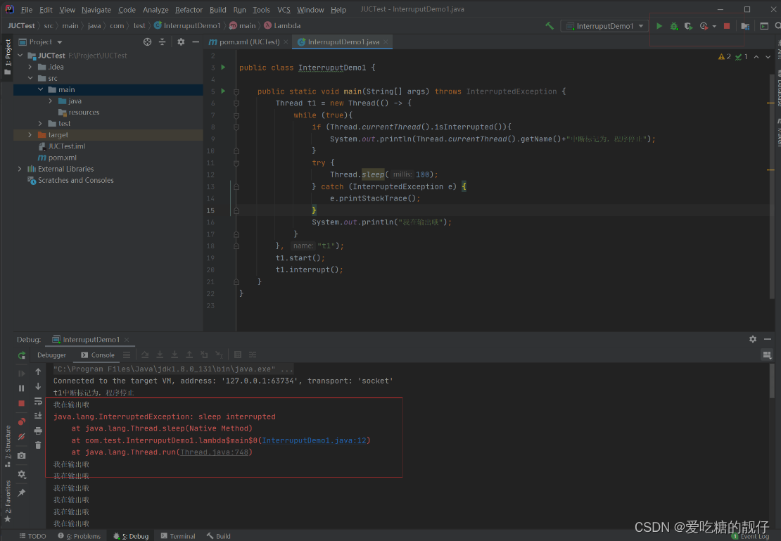Open the Refactor menu
The height and width of the screenshot is (541, 781).
click(x=189, y=9)
